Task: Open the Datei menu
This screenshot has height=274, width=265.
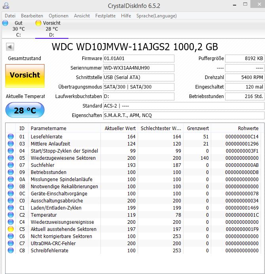Action: pos(10,16)
